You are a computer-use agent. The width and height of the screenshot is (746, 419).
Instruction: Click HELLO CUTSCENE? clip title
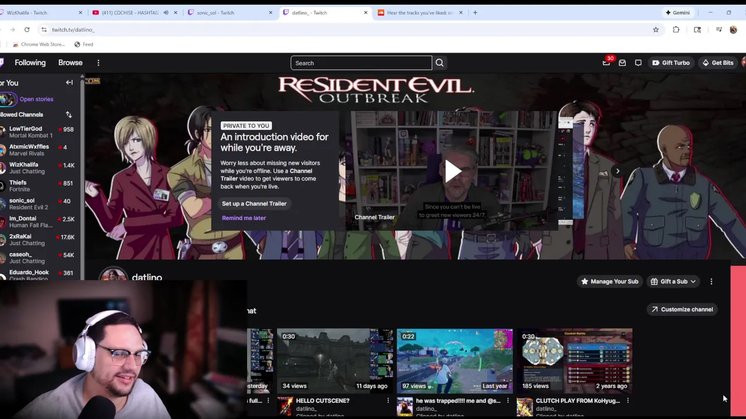322,400
